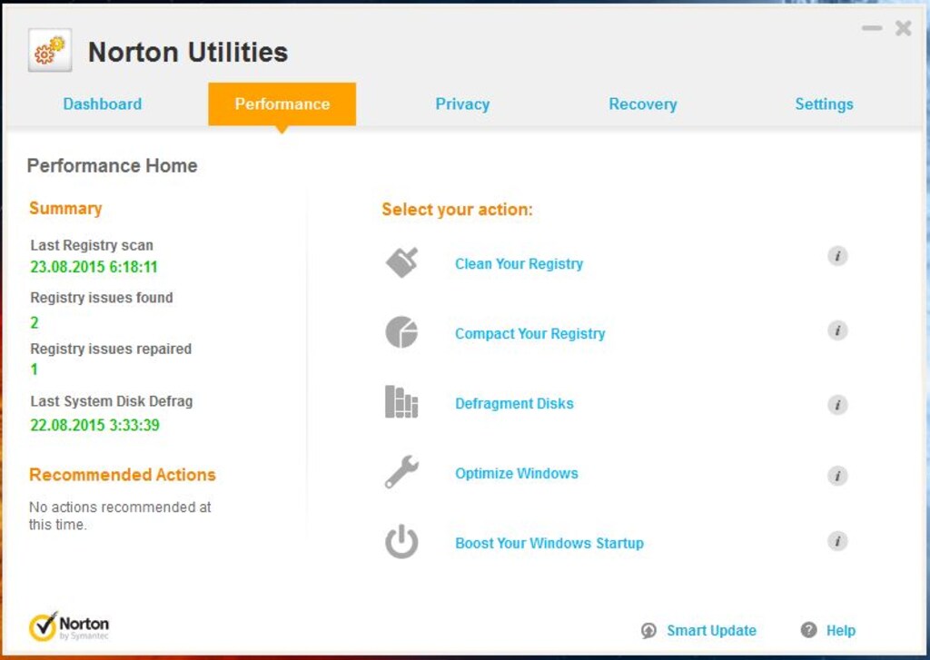The width and height of the screenshot is (930, 660).
Task: Show info for Boost Your Windows Startup
Action: (x=837, y=542)
